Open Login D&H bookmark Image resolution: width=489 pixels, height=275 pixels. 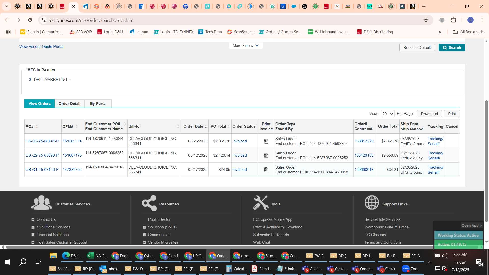[x=110, y=32]
